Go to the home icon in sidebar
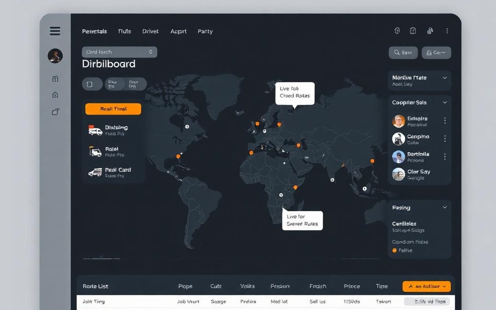 click(x=55, y=94)
